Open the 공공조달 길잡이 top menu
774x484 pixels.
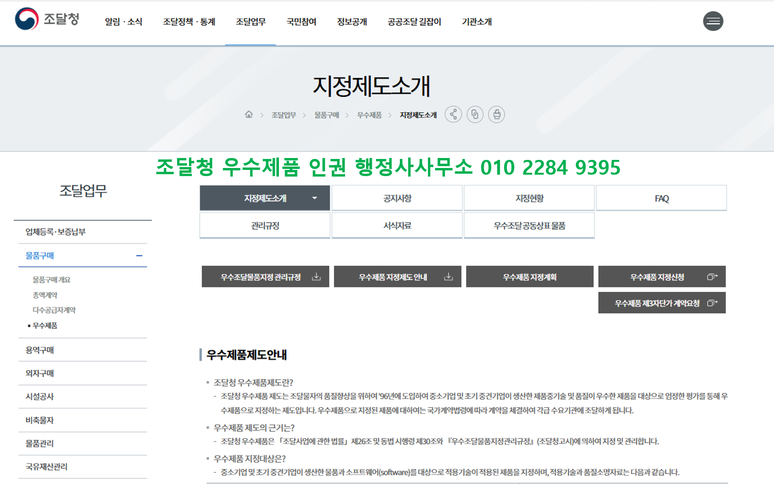pyautogui.click(x=414, y=22)
